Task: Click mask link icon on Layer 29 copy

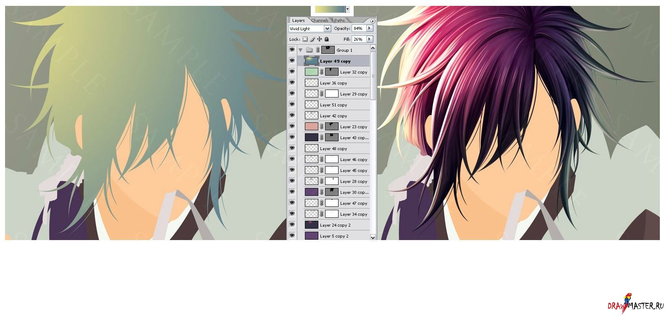Action: pyautogui.click(x=322, y=94)
